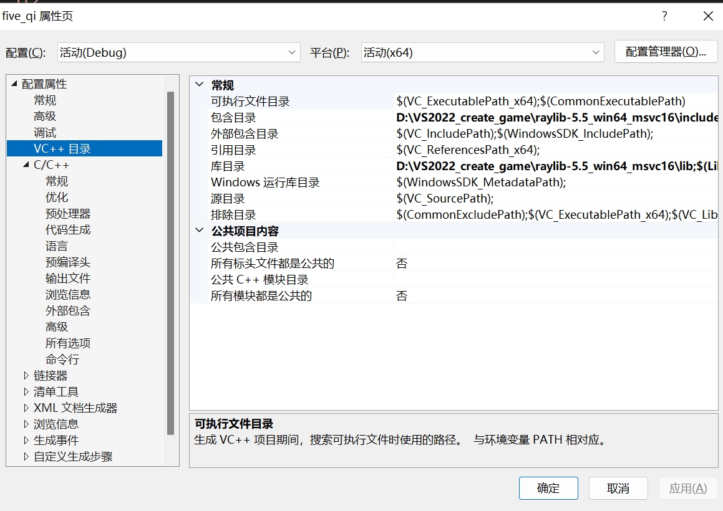Select the 调试 tree item
This screenshot has height=511, width=723.
(x=45, y=133)
